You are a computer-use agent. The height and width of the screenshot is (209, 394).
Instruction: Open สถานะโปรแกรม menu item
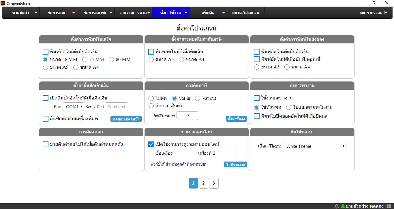point(246,13)
